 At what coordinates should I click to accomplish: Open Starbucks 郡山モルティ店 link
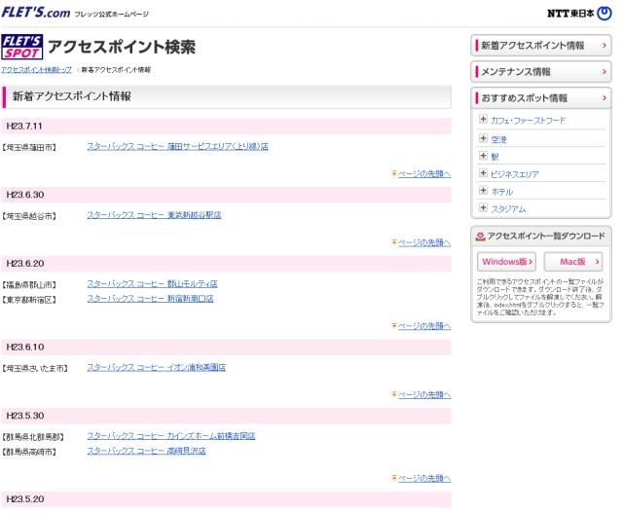(x=152, y=284)
